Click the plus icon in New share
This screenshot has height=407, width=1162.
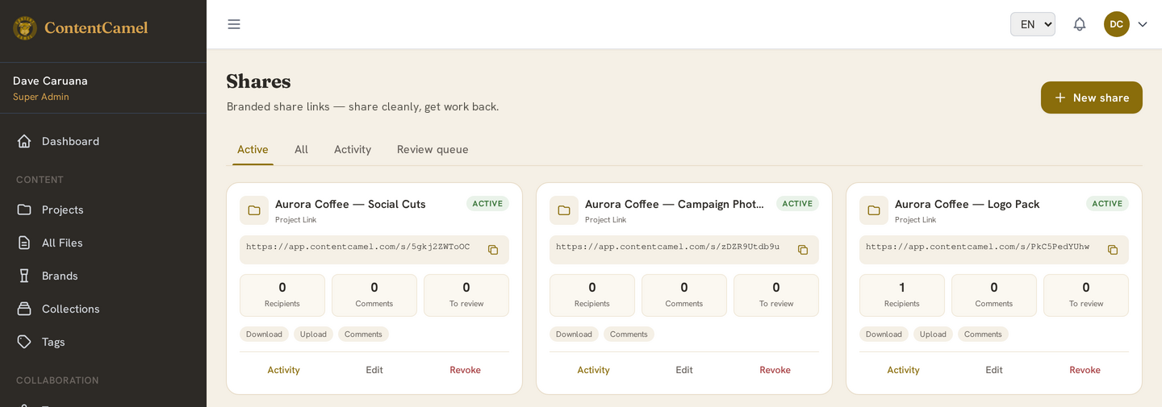(x=1060, y=98)
